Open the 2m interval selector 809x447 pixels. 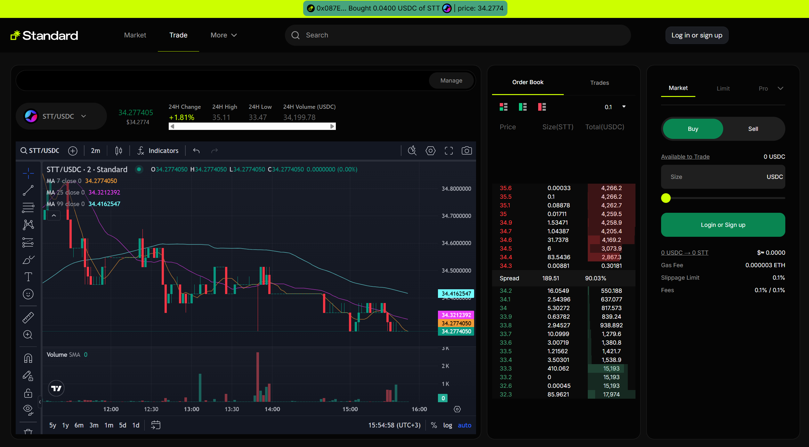pos(95,151)
